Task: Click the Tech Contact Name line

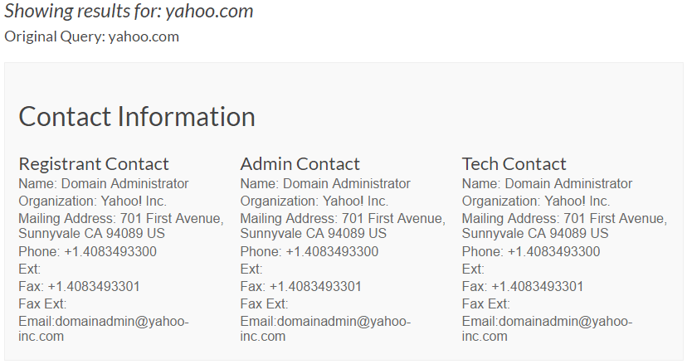Action: [x=547, y=183]
